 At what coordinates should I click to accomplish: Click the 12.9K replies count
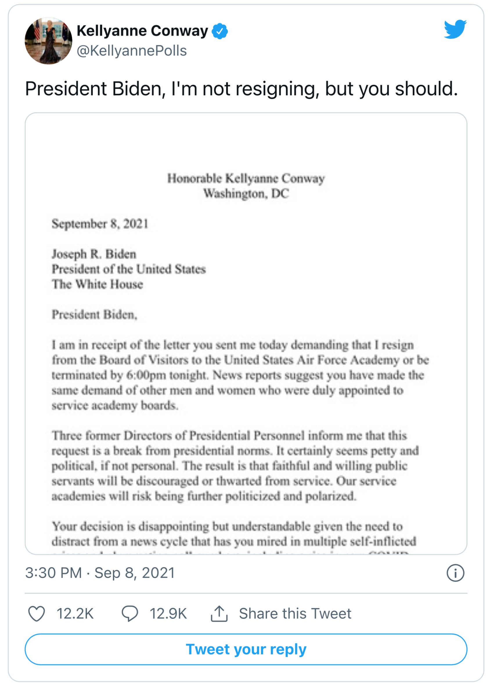(x=168, y=614)
